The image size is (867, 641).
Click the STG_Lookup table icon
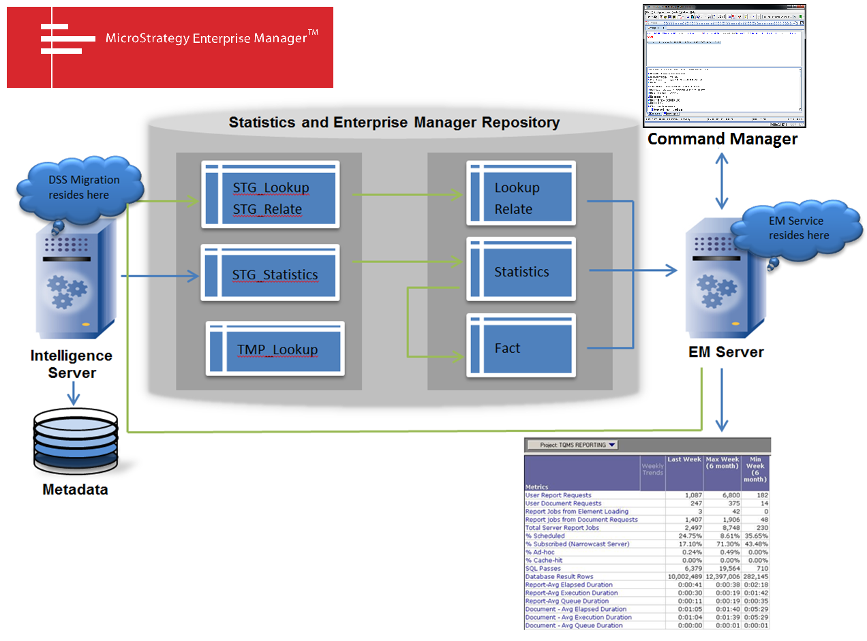click(x=270, y=193)
